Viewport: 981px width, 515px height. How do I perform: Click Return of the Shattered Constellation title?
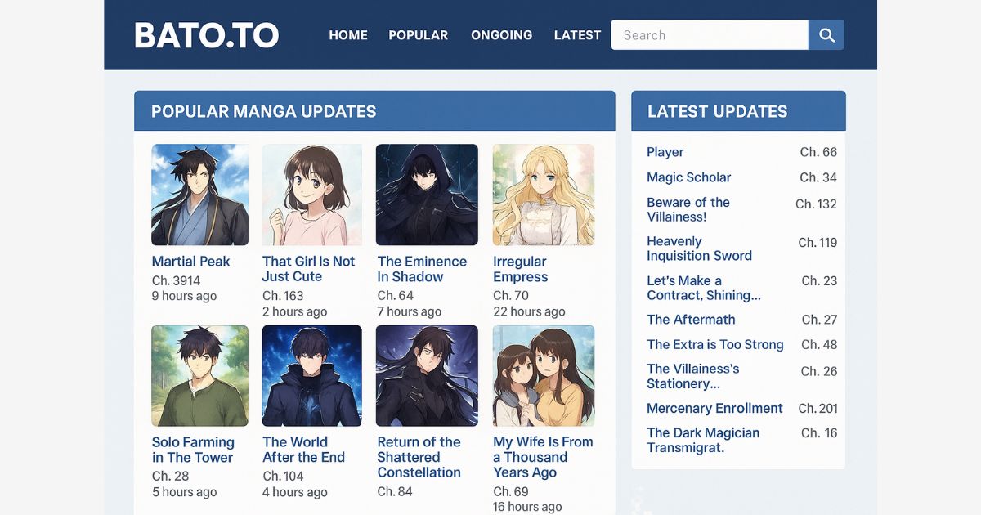coord(419,457)
